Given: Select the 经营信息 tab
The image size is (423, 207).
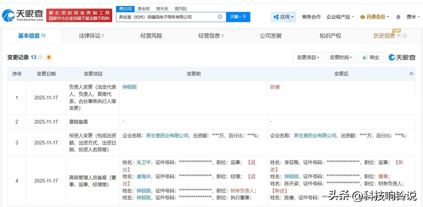Looking at the screenshot, I should [211, 36].
